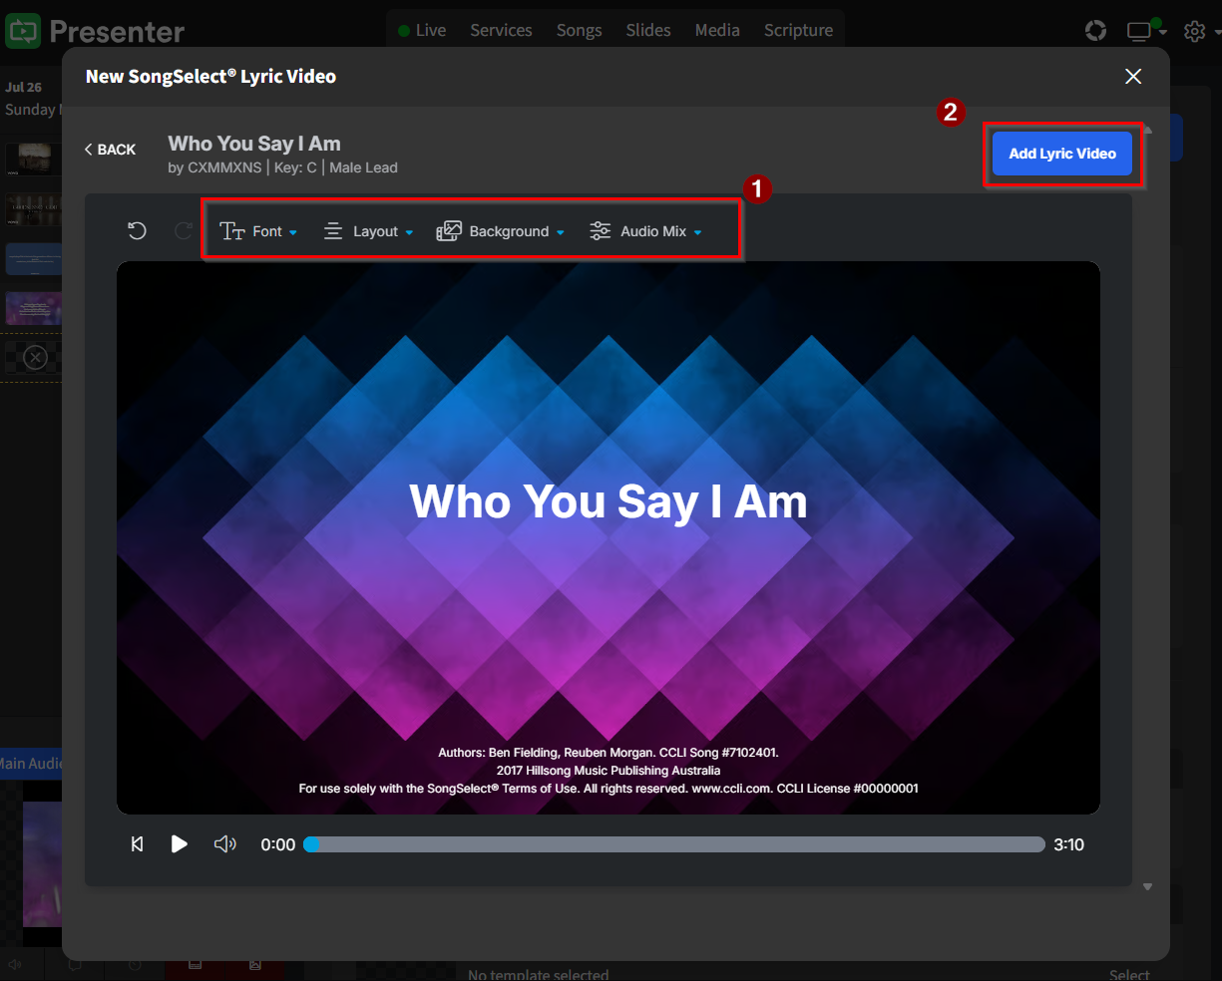This screenshot has height=981, width=1222.
Task: Open the Audio Mix dropdown
Action: 646,231
